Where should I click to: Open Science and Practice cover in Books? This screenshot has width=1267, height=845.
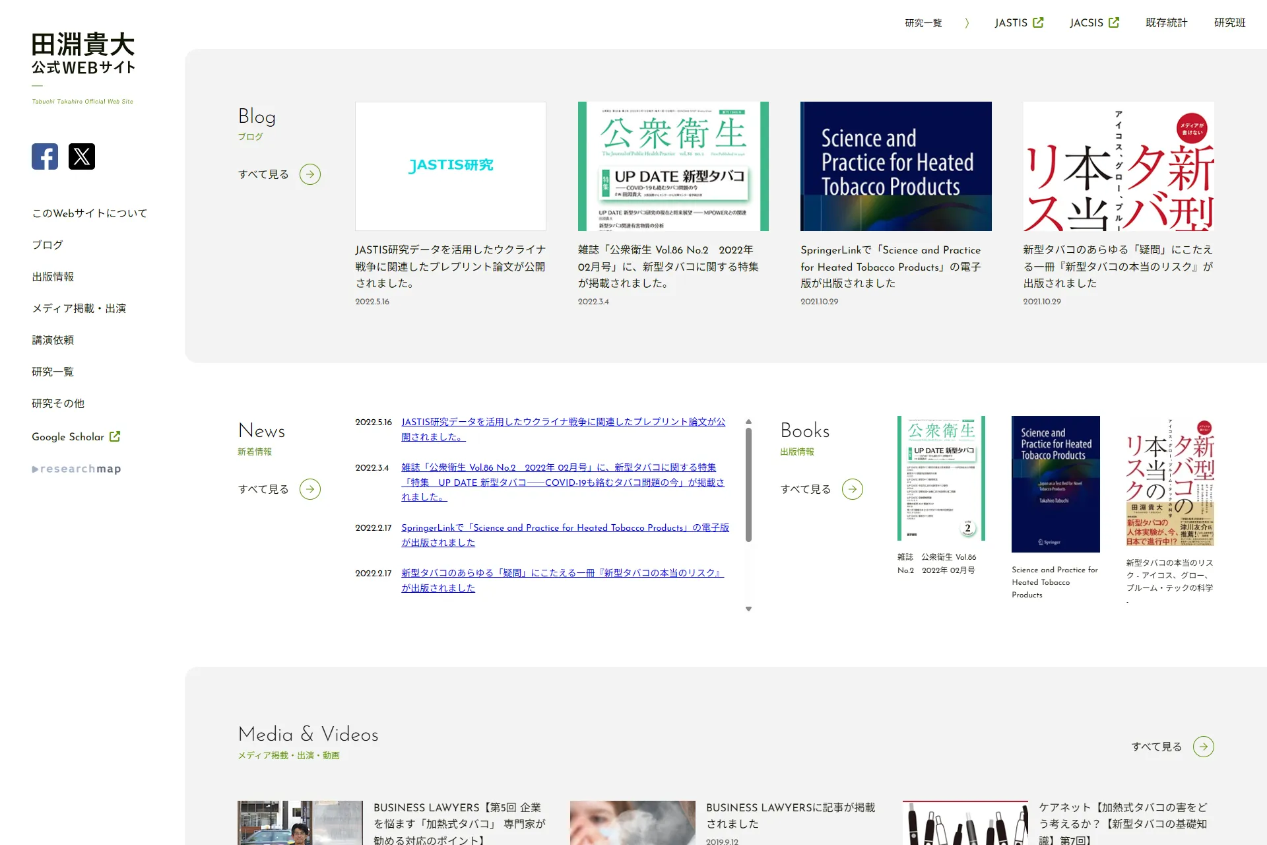(x=1056, y=484)
